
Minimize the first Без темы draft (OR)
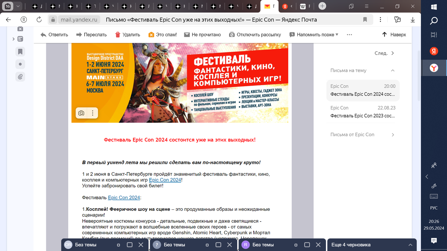[118, 245]
